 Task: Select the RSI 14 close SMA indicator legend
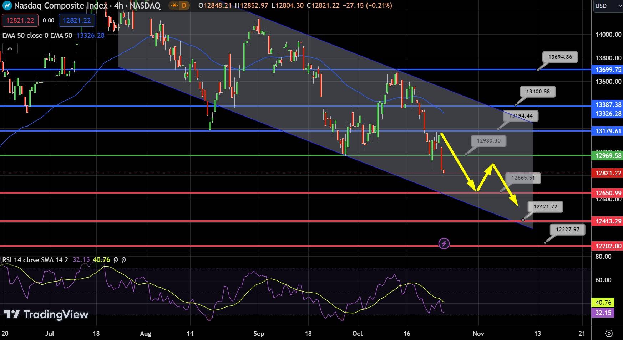(x=35, y=260)
